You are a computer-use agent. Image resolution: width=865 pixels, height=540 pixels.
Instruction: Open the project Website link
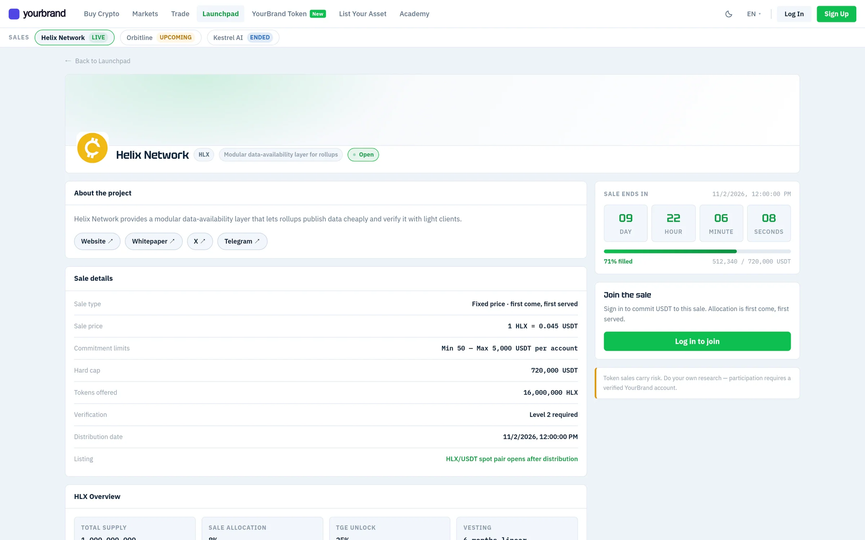click(x=97, y=241)
